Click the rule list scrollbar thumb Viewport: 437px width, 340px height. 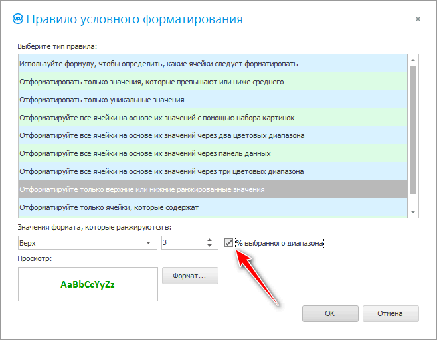[413, 129]
